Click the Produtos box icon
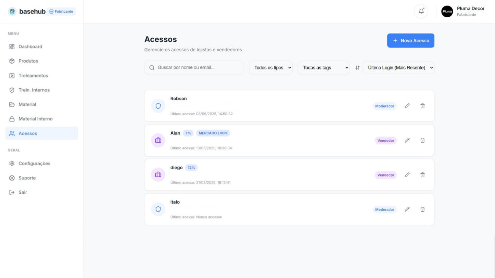 pyautogui.click(x=12, y=61)
